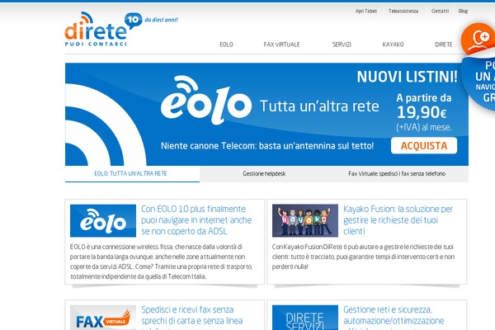Open the EOLO main menu item
Screen dimensions: 495x330
tap(226, 45)
